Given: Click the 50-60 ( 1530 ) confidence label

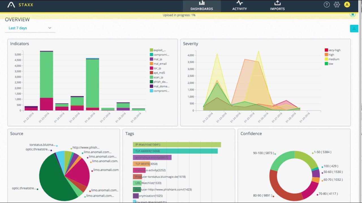Looking at the screenshot, I should point(333,172).
